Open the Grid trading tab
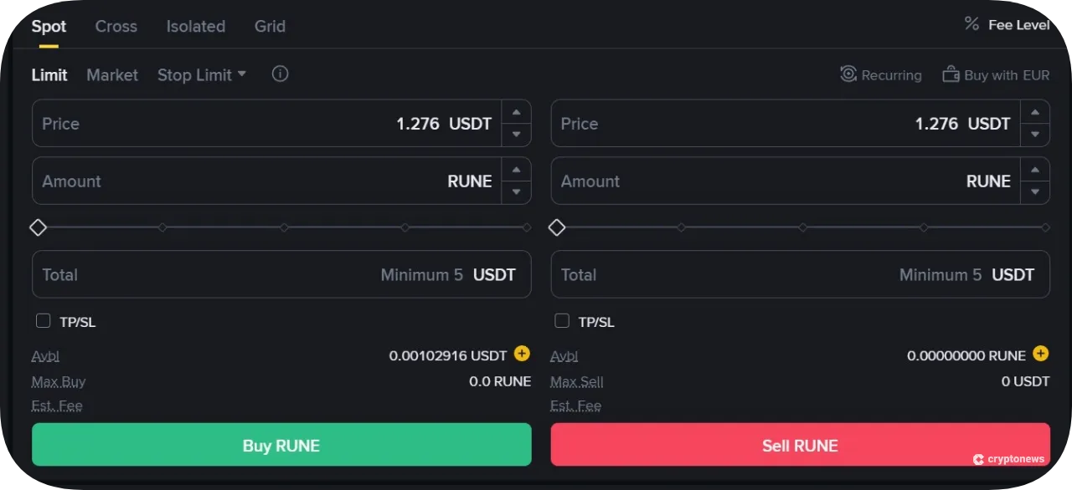The image size is (1072, 490). pyautogui.click(x=270, y=26)
